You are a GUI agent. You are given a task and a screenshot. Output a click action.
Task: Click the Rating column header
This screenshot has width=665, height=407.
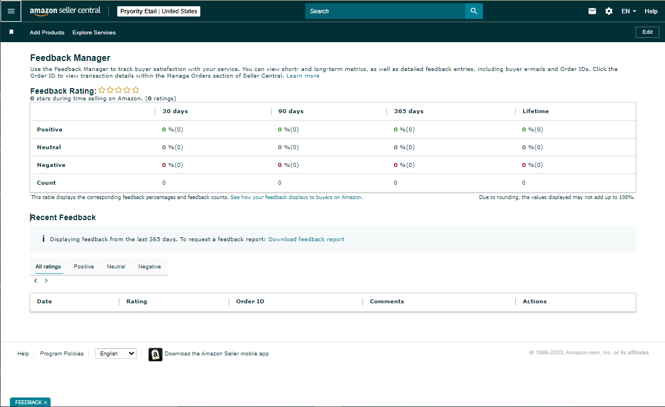tap(137, 302)
